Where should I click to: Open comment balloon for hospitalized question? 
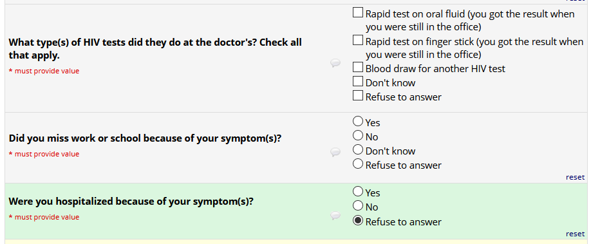point(335,215)
